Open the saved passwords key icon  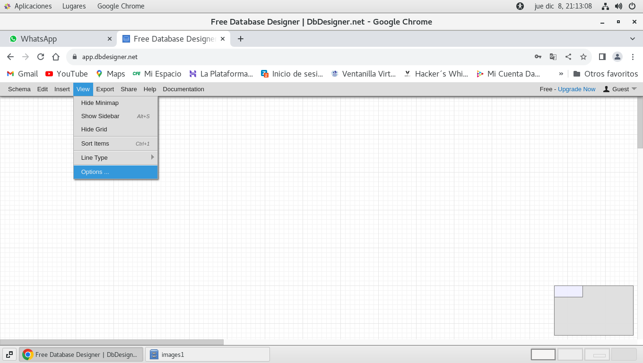pos(538,57)
